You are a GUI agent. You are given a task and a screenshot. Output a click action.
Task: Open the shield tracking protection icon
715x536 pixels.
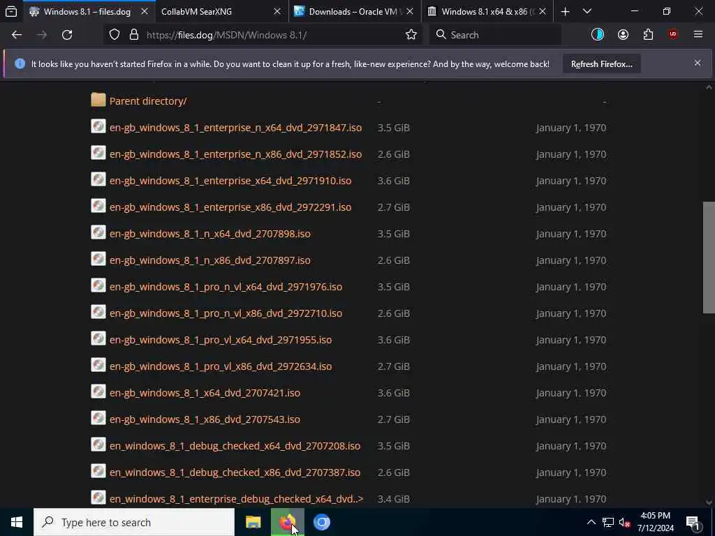[115, 35]
